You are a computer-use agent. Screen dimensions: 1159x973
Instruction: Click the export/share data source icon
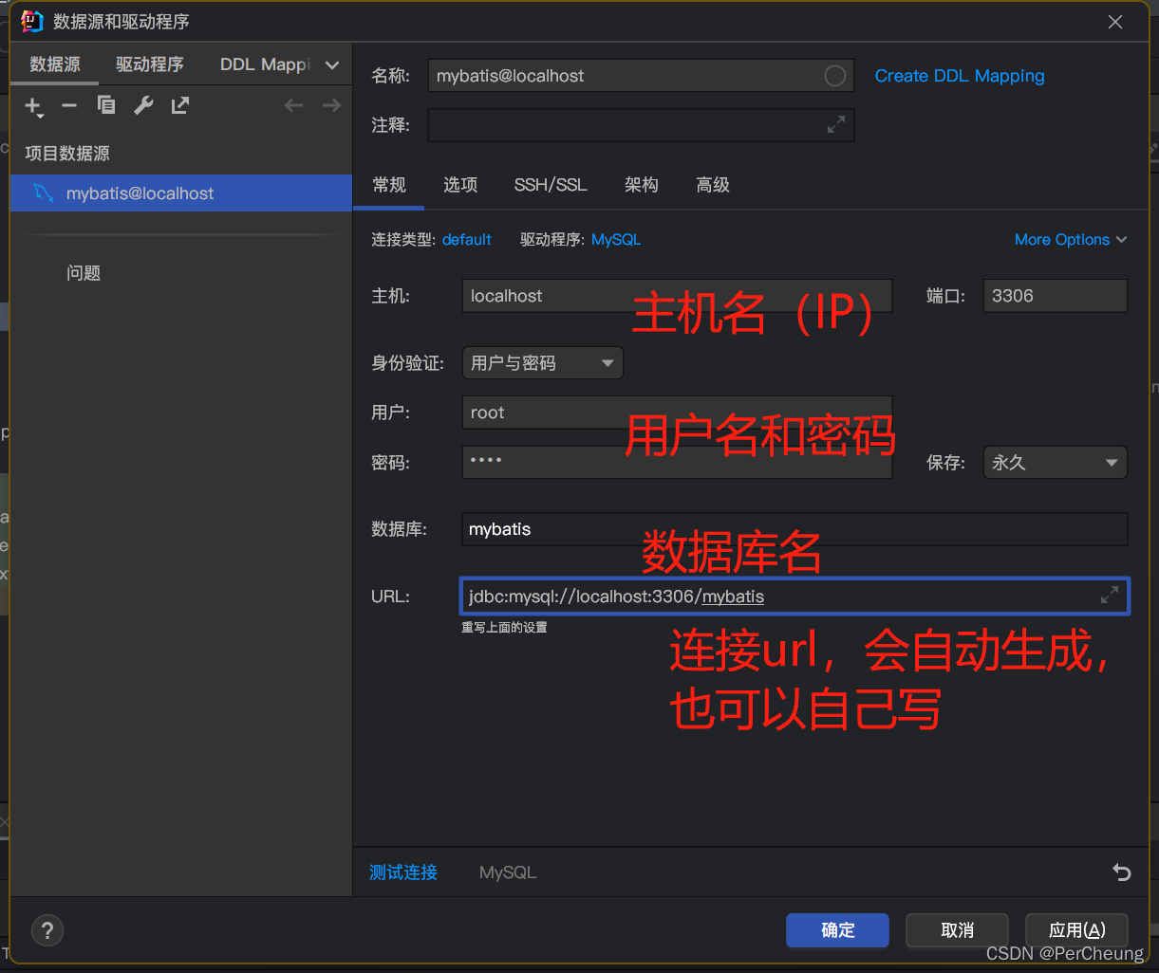pyautogui.click(x=179, y=105)
